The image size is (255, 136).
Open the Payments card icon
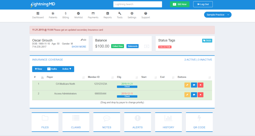[x=93, y=13]
